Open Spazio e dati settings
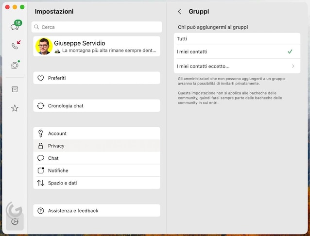This screenshot has height=236, width=310. coord(96,183)
